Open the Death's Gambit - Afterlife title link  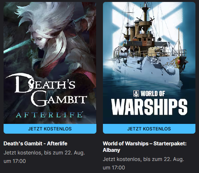pyautogui.click(x=36, y=144)
